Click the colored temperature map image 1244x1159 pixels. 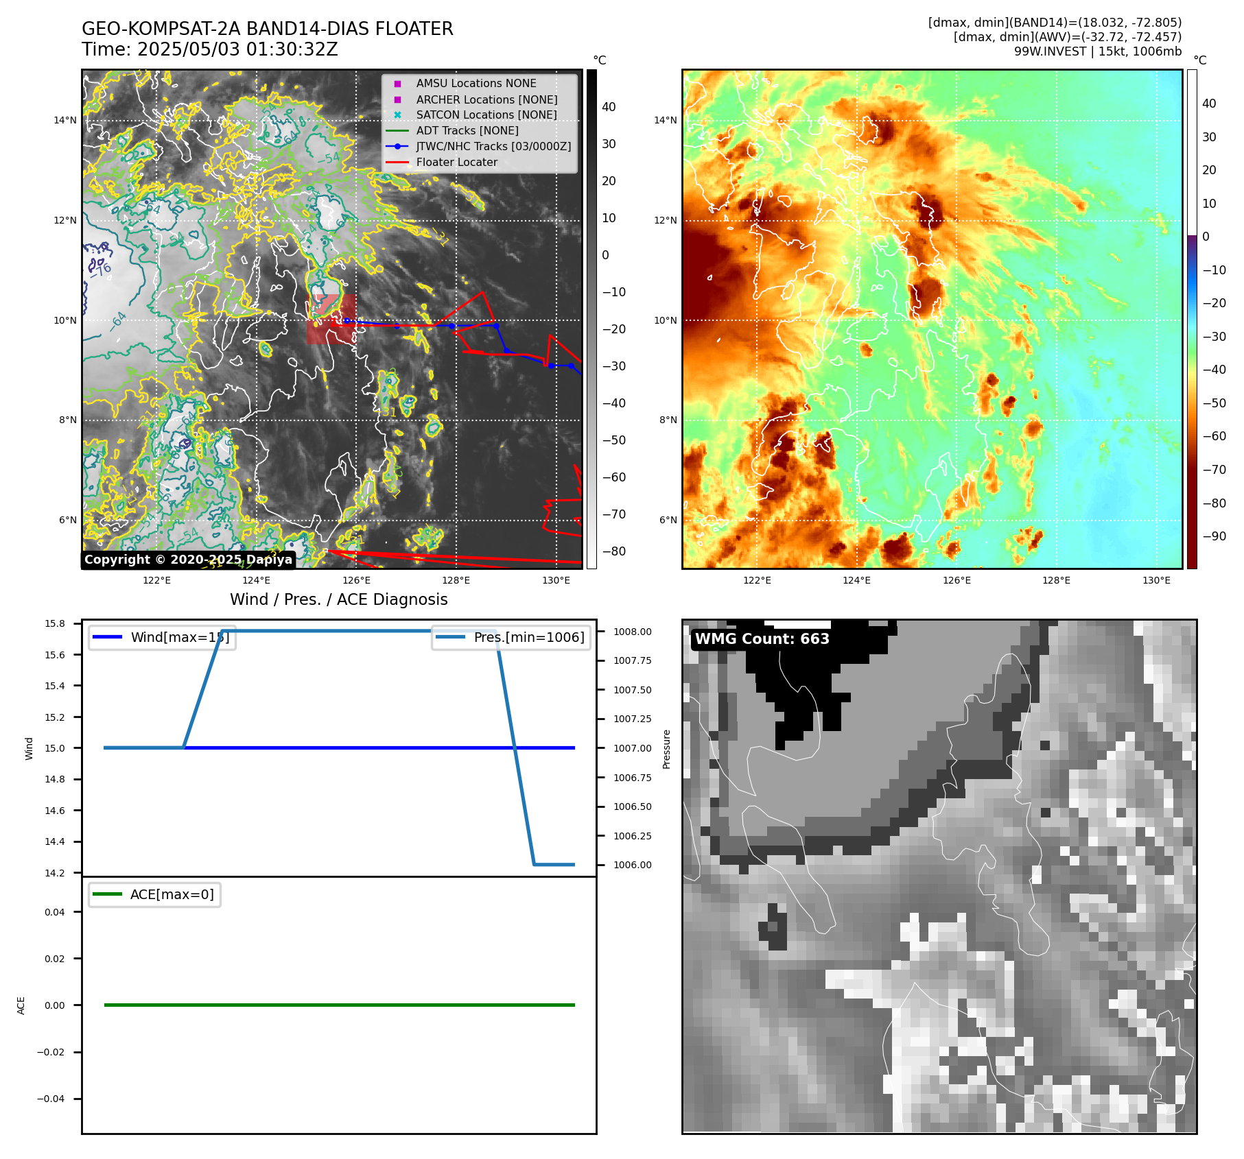coord(932,319)
